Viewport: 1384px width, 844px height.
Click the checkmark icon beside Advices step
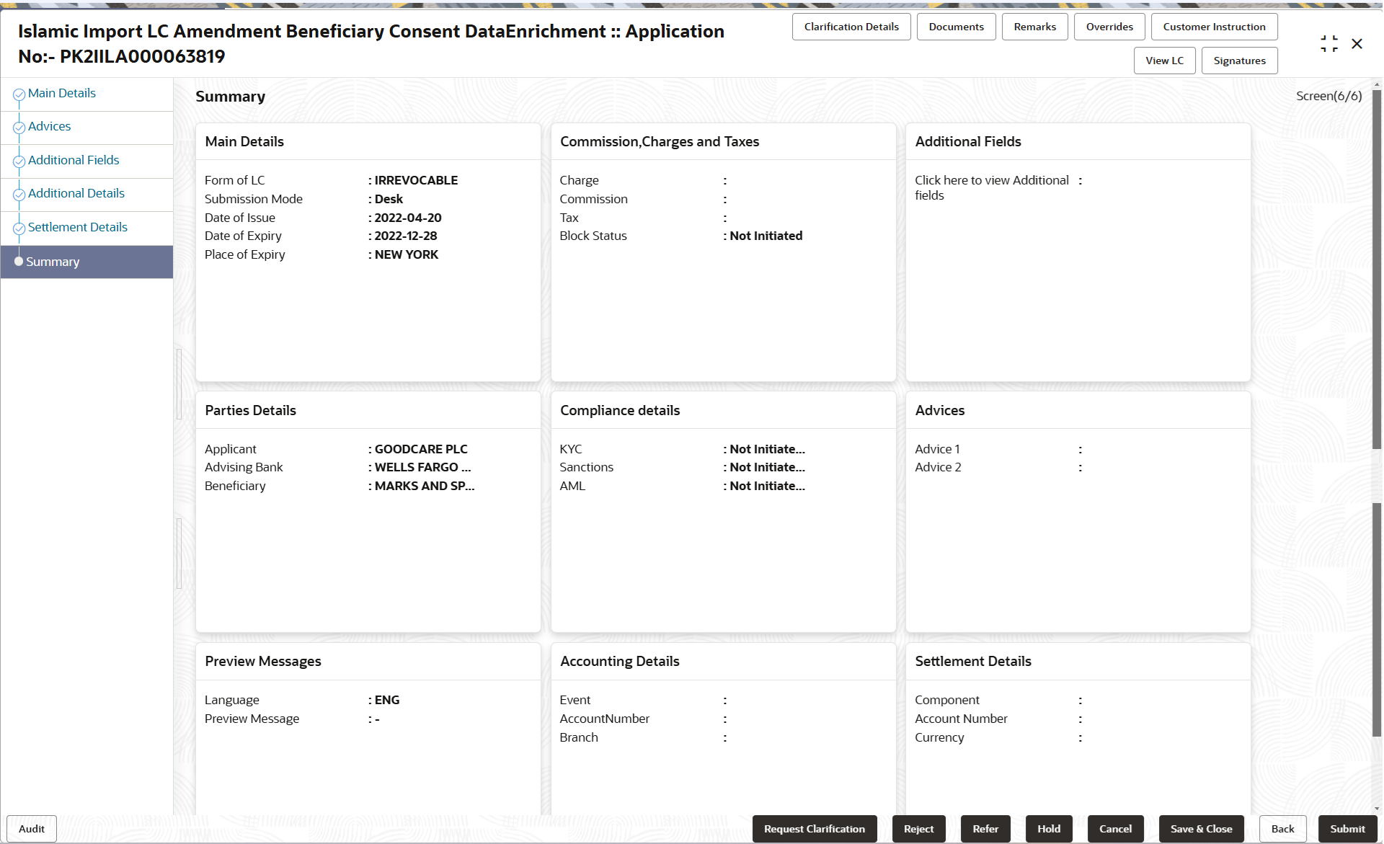tap(19, 128)
